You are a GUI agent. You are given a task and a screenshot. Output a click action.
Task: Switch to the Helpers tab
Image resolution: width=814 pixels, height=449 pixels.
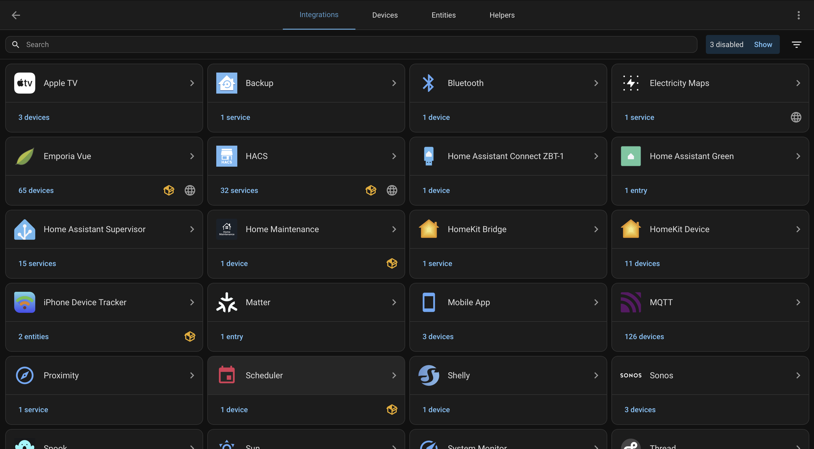[502, 15]
